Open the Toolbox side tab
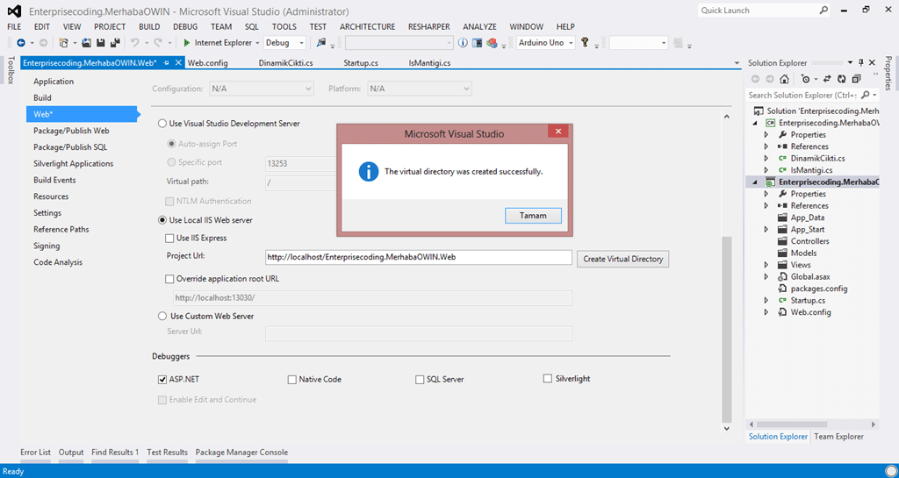Viewport: 899px width, 478px height. pyautogui.click(x=11, y=70)
